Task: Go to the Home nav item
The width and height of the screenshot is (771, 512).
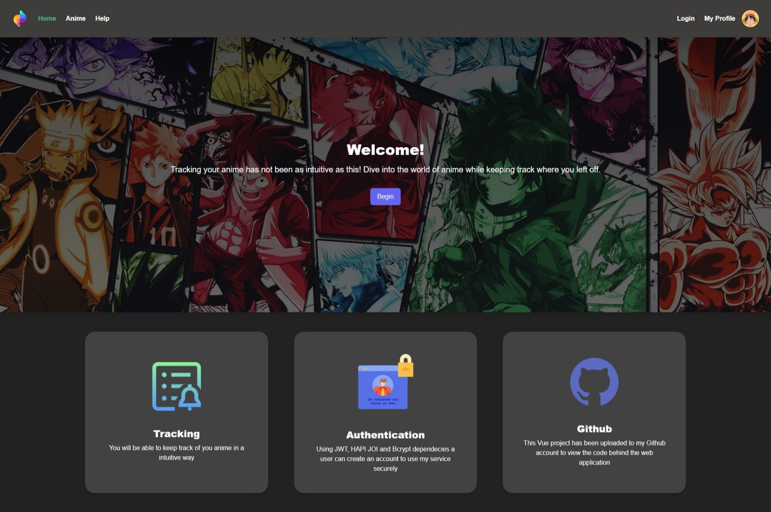Action: pyautogui.click(x=47, y=19)
